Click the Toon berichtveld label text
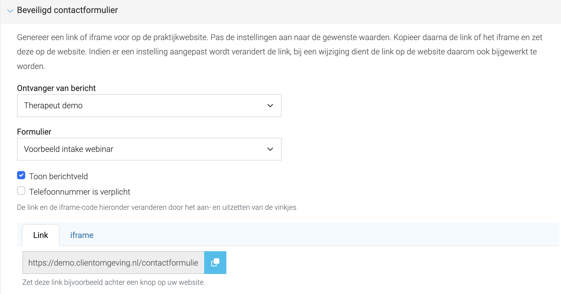Screen dimensions: 561x294 click(x=58, y=176)
